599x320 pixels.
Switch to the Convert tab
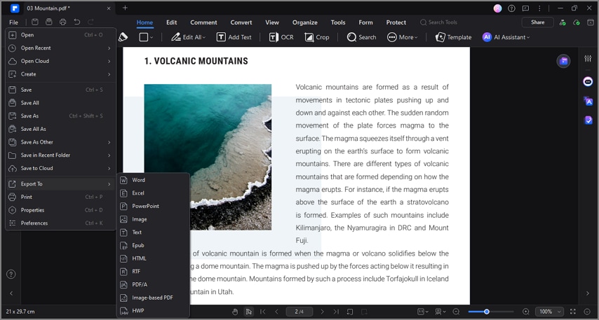(241, 22)
